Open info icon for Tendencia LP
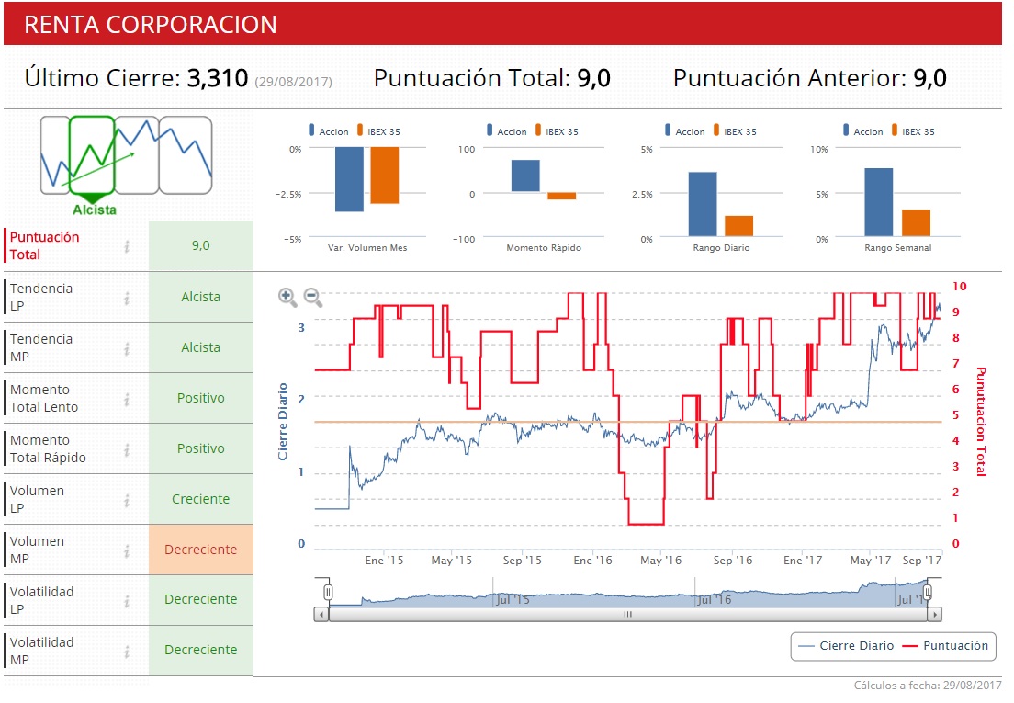 [x=128, y=298]
